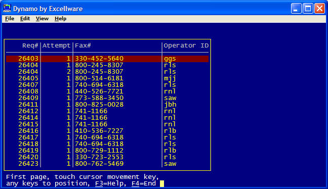Open the File menu
The image size is (328, 189).
coord(10,19)
